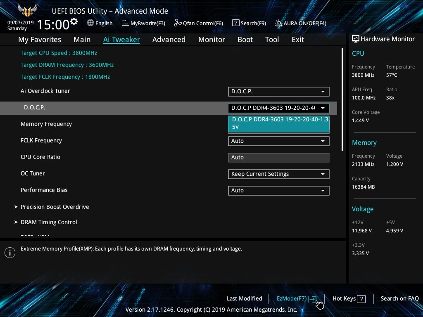Viewport: 423px width, 317px height.
Task: Expand DRAM Timing Control submenu
Action: click(x=49, y=222)
